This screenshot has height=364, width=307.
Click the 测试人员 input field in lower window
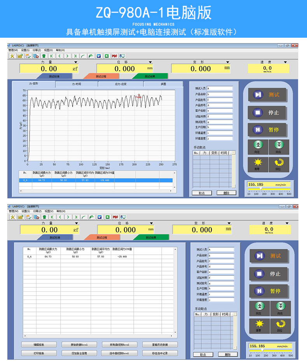(x=221, y=249)
